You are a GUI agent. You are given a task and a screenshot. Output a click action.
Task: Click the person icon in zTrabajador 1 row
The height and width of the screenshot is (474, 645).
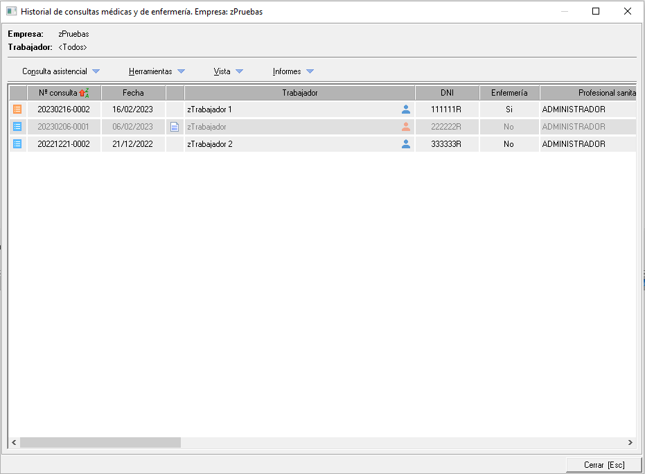coord(406,109)
